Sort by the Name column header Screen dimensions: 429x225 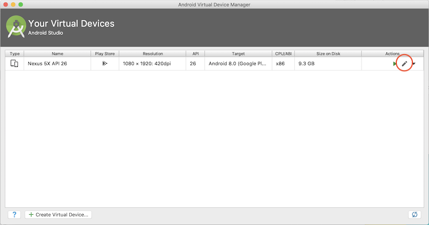(x=57, y=54)
